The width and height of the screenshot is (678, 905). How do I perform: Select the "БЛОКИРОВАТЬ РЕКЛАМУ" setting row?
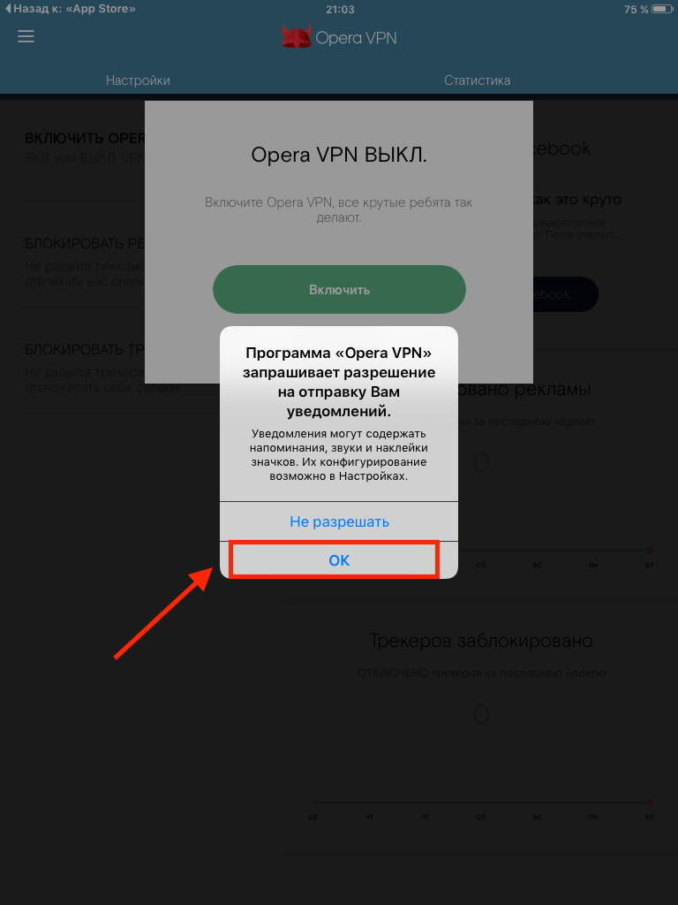[81, 254]
